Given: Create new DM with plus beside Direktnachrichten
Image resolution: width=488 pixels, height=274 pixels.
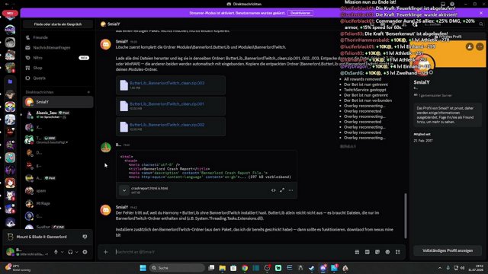Looking at the screenshot, I should (88, 92).
